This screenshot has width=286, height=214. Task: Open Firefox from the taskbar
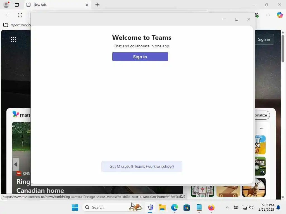click(x=211, y=207)
